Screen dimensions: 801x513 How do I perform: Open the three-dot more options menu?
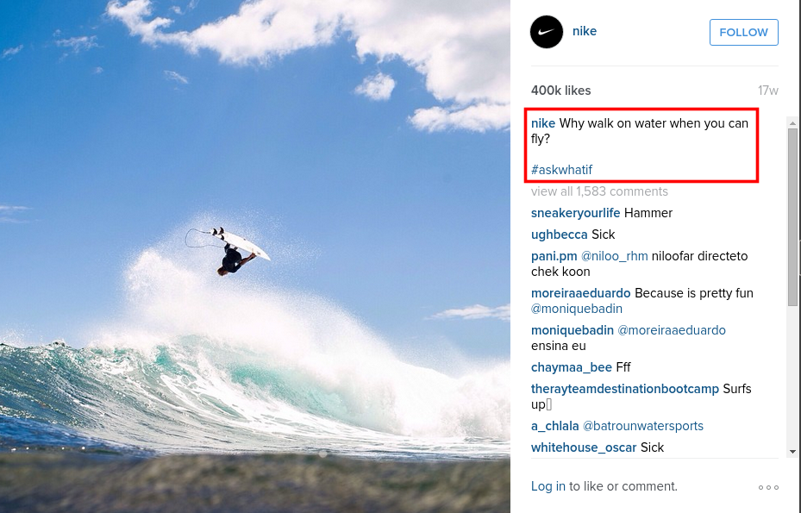pyautogui.click(x=768, y=487)
